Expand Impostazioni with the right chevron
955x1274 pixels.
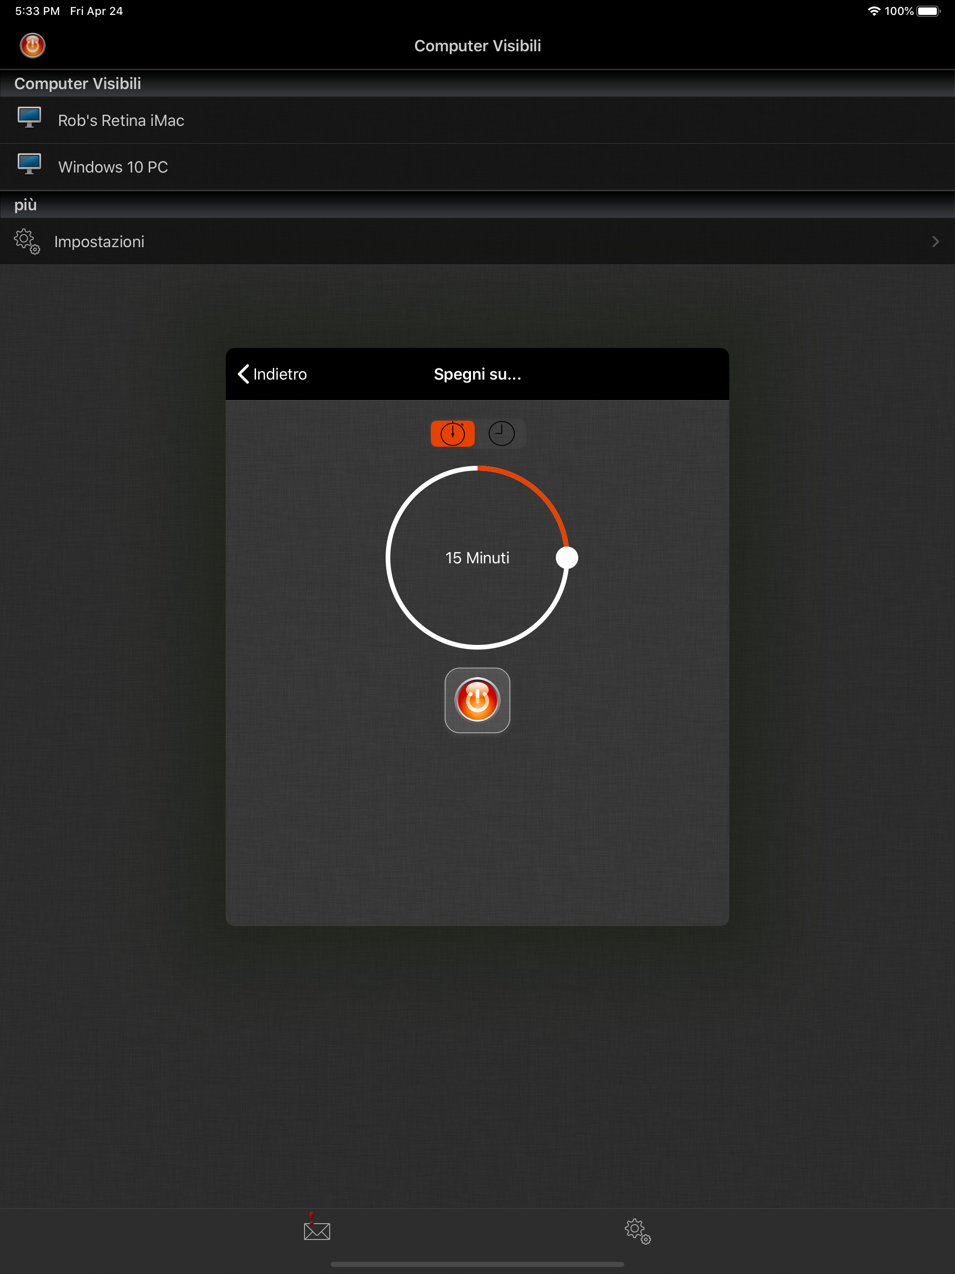[935, 242]
